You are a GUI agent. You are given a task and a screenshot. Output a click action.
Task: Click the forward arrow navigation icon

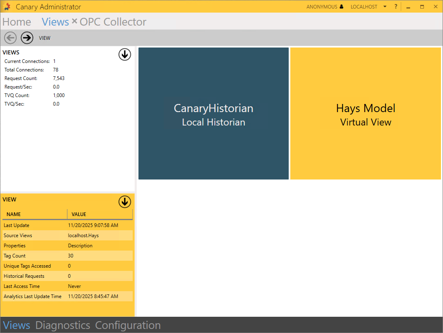click(x=27, y=38)
